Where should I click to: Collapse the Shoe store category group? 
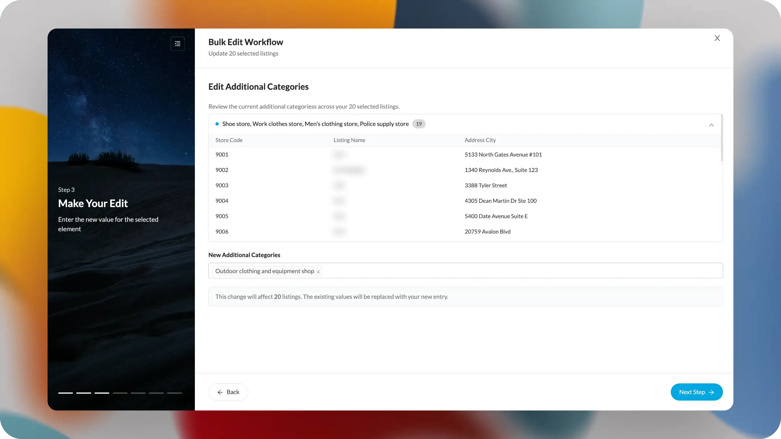pyautogui.click(x=711, y=125)
